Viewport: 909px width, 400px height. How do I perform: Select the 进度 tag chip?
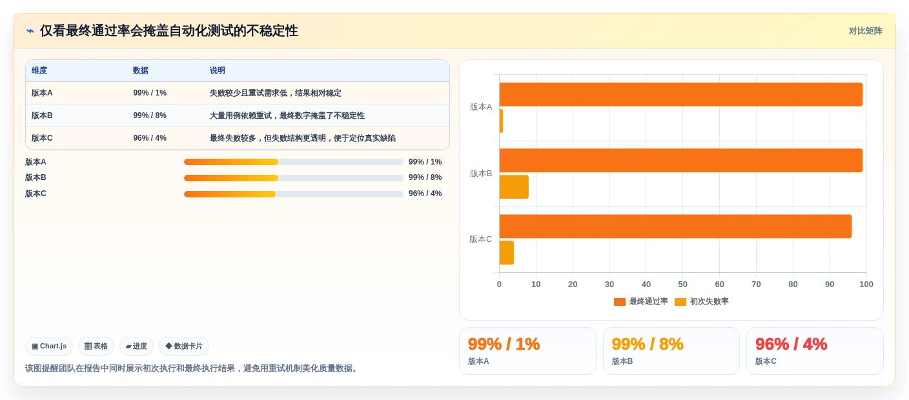point(136,346)
